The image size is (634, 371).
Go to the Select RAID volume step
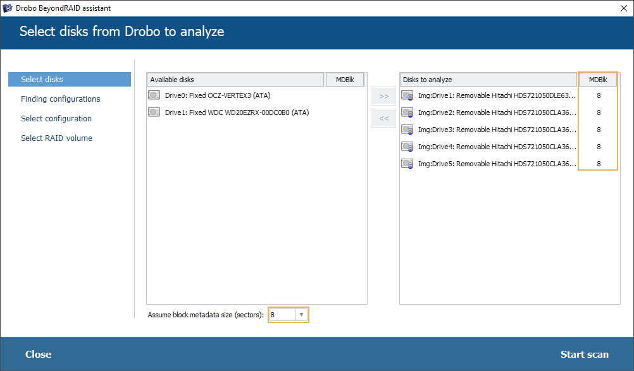[56, 138]
